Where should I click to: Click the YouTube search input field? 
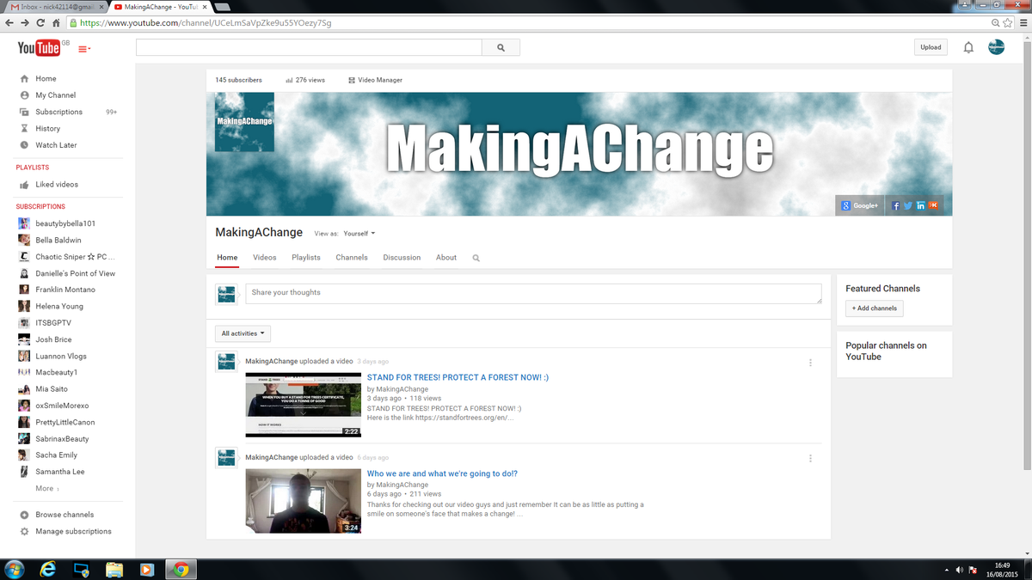[x=309, y=47]
